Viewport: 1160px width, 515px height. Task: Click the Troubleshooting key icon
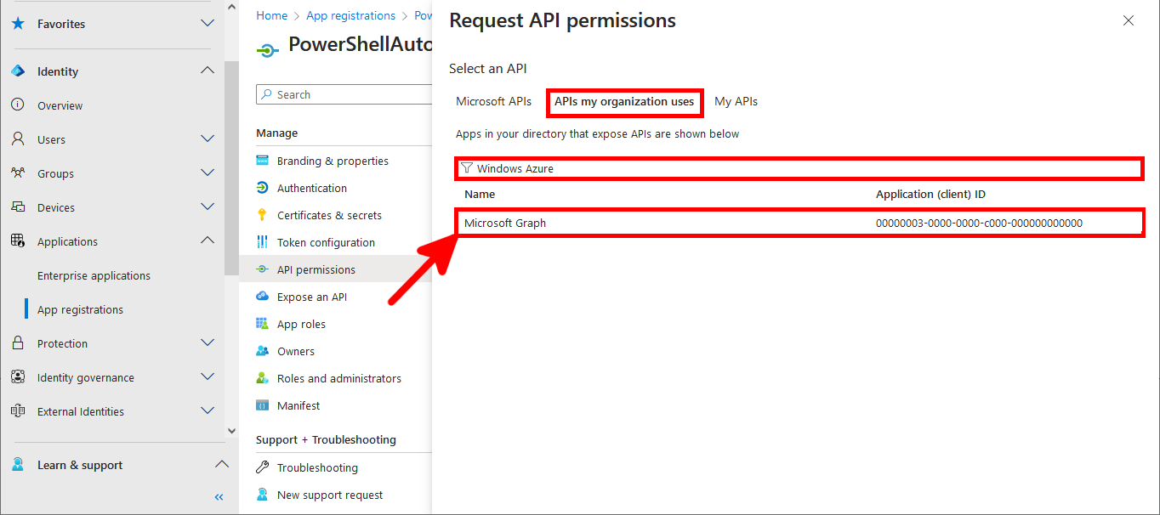tap(263, 467)
